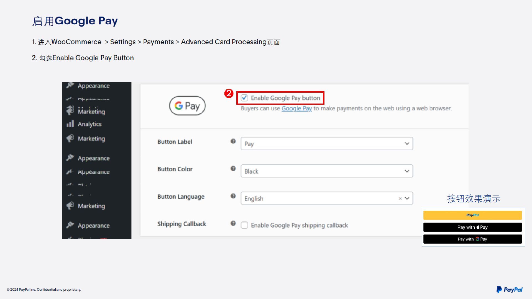Image resolution: width=532 pixels, height=299 pixels.
Task: Click the step 1 WooCommerce Settings path text
Action: 156,42
